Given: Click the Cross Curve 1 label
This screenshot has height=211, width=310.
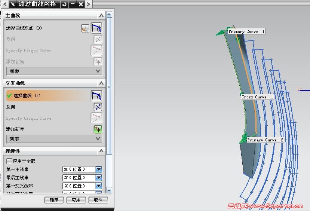Looking at the screenshot, I should pos(257,97).
